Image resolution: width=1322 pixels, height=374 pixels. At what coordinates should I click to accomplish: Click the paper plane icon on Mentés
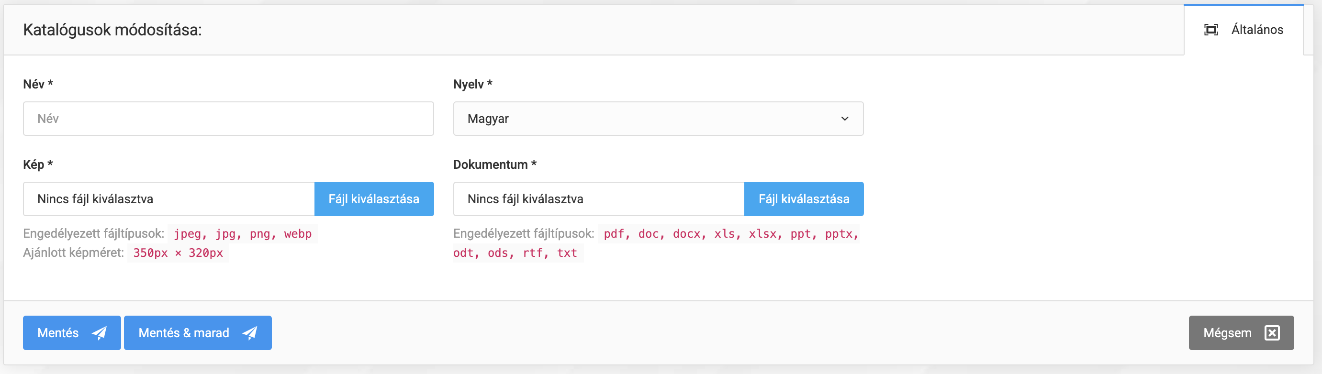(99, 333)
